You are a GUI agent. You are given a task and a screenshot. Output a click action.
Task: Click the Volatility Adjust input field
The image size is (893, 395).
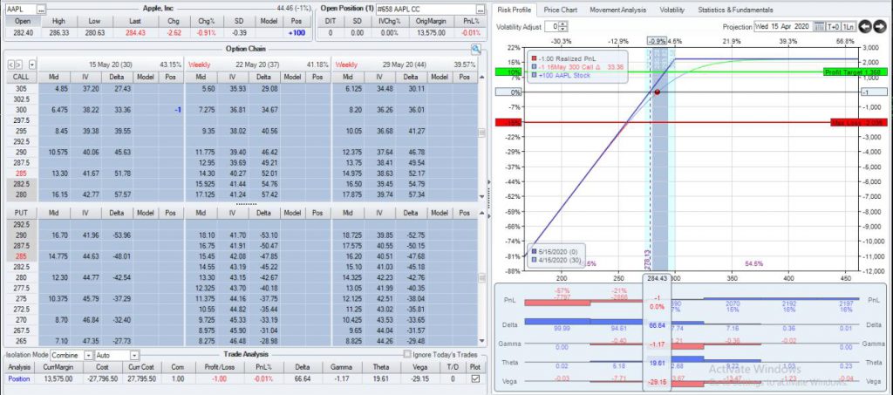coord(552,27)
